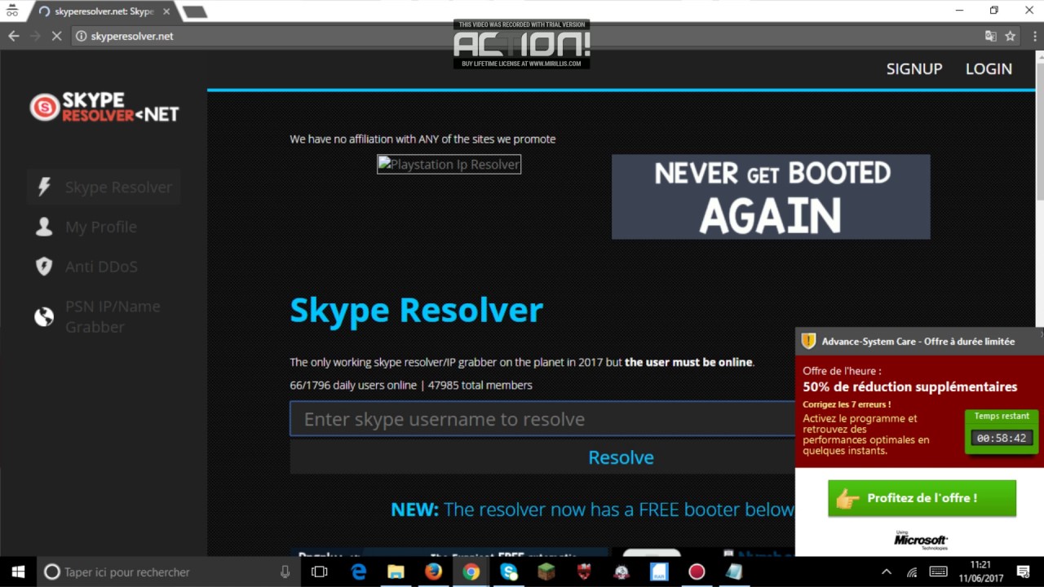Viewport: 1044px width, 587px height.
Task: Click the PSN IP/Name Grabber globe icon
Action: 44,317
